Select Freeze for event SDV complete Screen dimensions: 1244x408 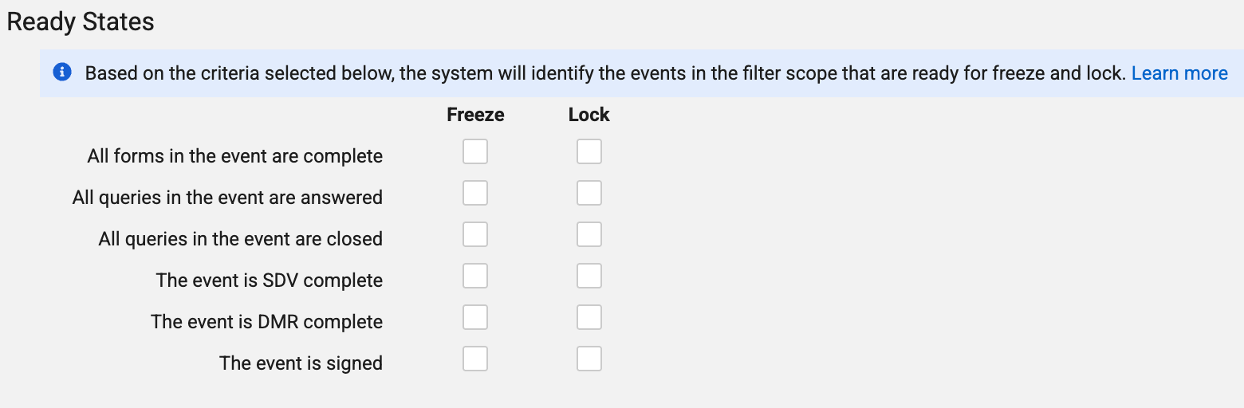point(475,276)
